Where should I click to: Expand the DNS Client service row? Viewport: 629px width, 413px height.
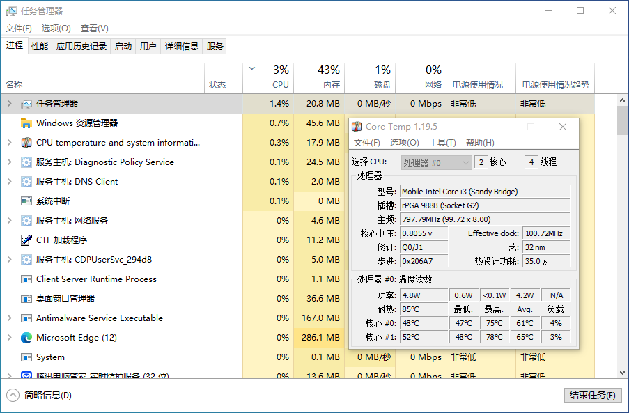point(10,182)
